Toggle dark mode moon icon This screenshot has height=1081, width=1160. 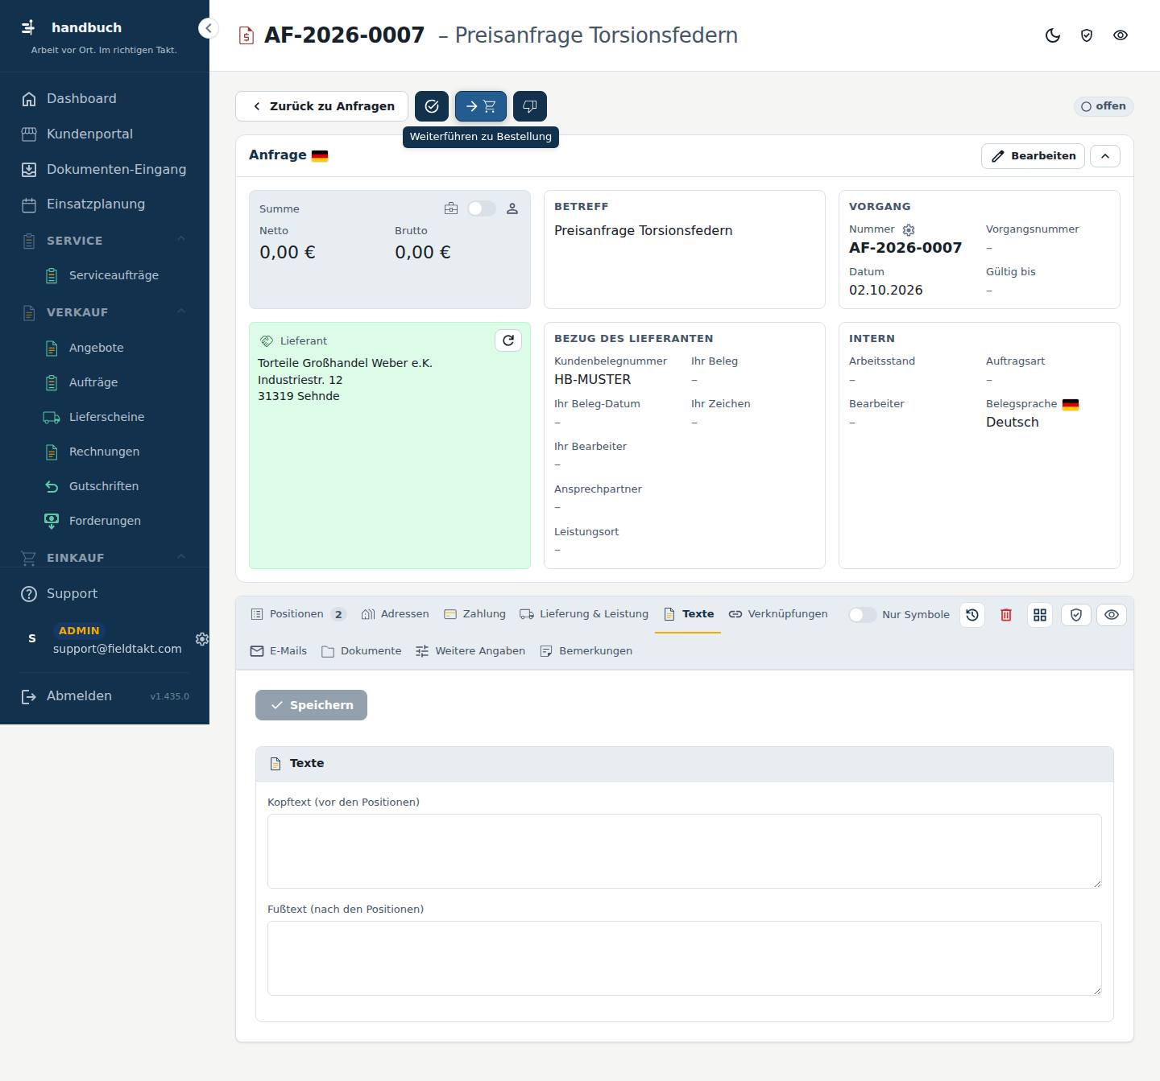[1053, 35]
